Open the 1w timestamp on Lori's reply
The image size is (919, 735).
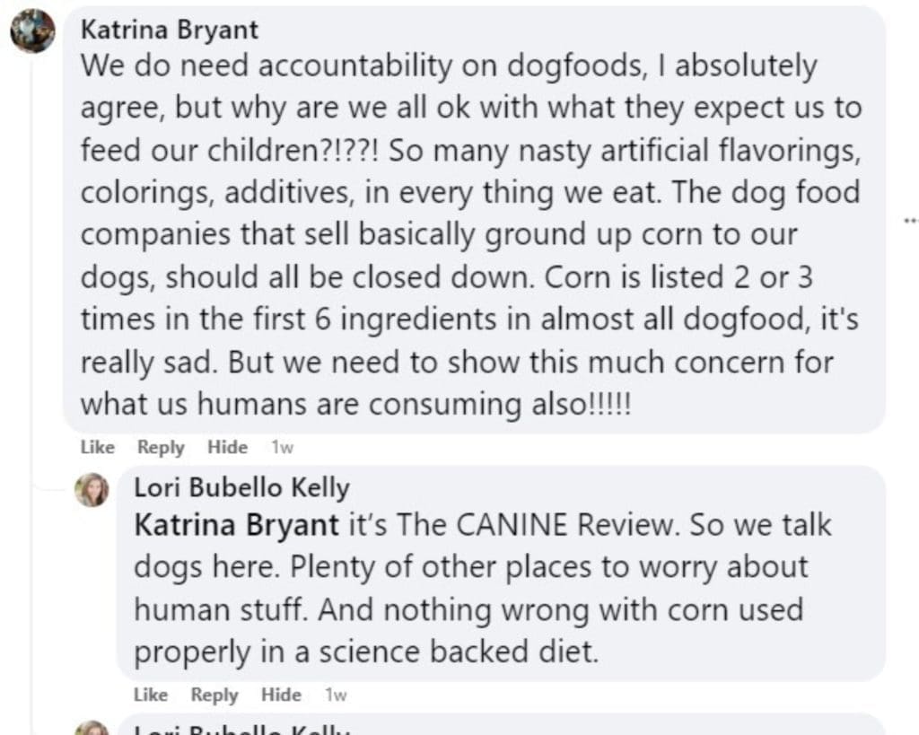(336, 696)
